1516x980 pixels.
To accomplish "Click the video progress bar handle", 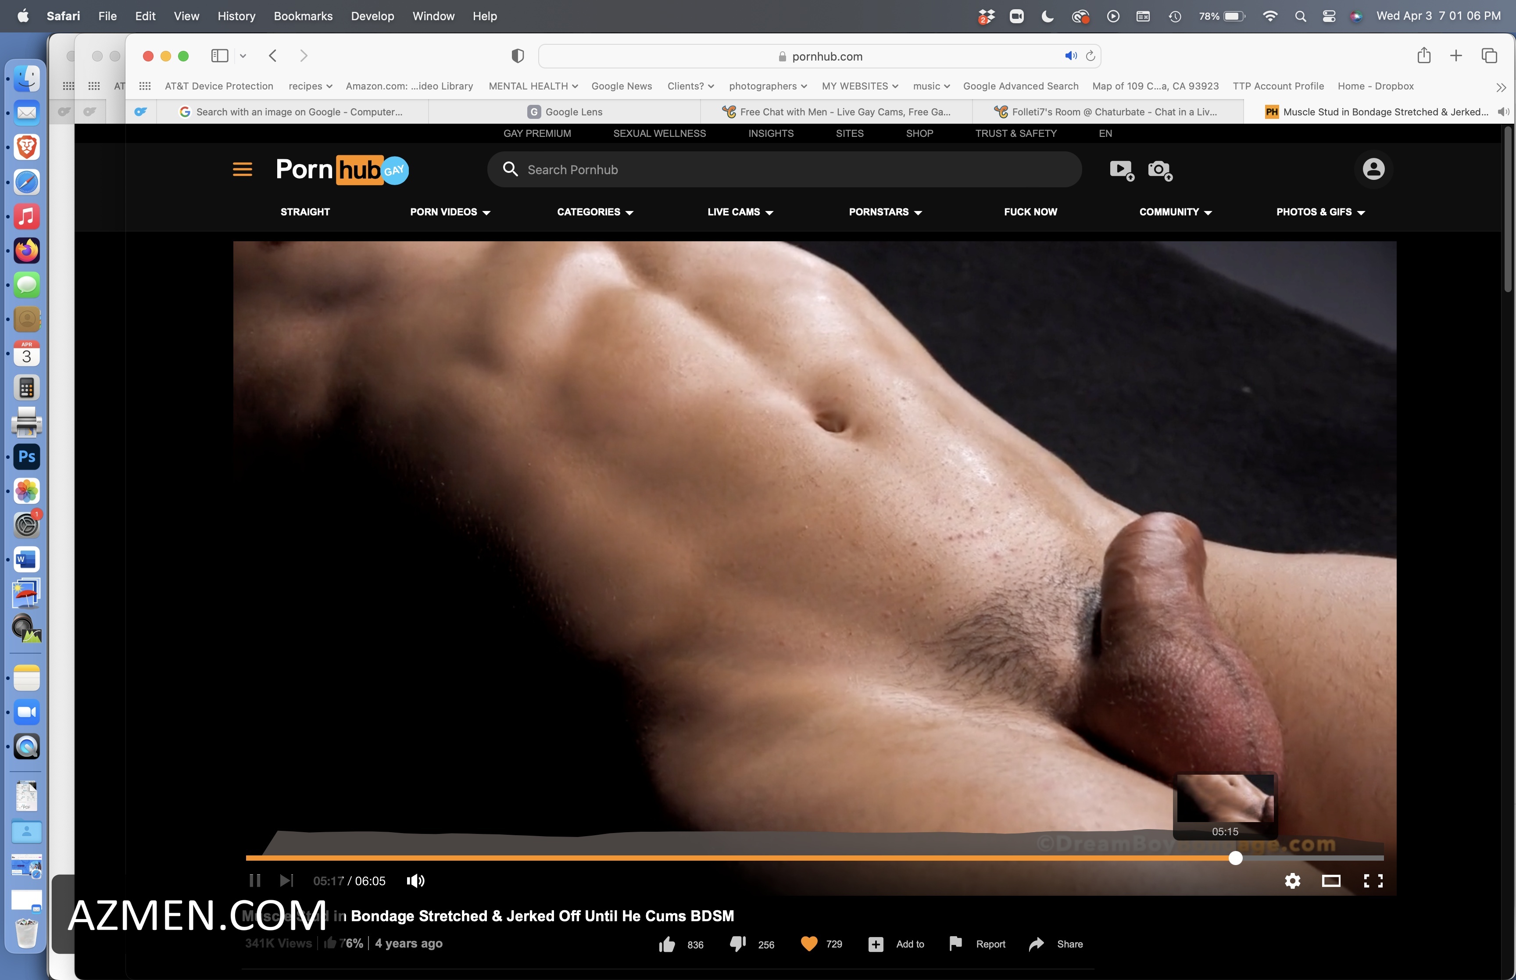I will pyautogui.click(x=1235, y=858).
